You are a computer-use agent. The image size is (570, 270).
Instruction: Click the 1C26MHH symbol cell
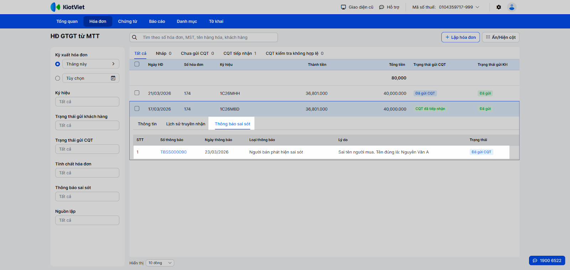pos(230,94)
